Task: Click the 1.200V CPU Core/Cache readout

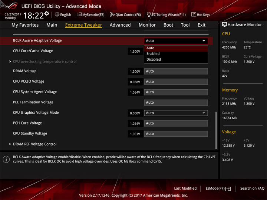Action: (x=135, y=51)
